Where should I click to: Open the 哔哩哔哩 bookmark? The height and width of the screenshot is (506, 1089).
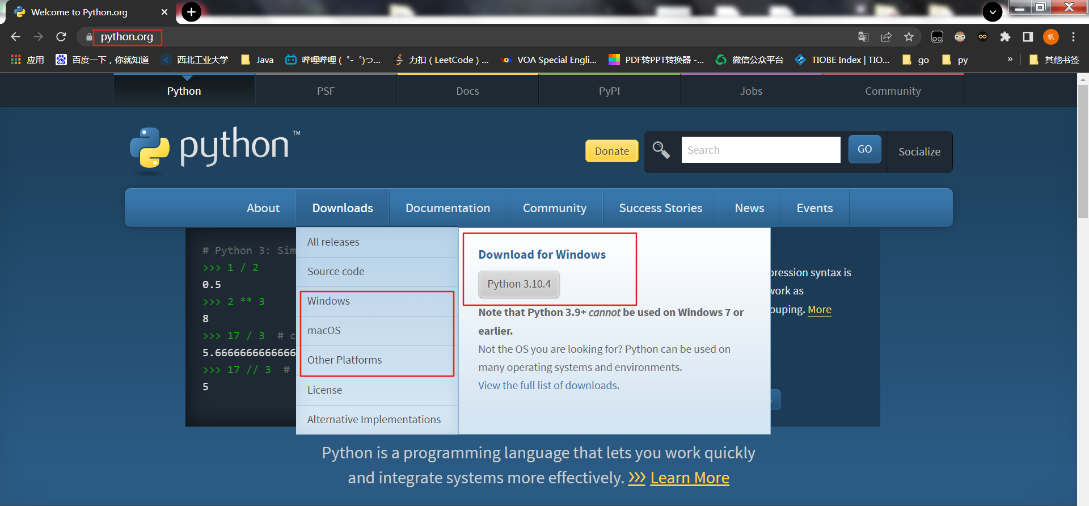[333, 60]
